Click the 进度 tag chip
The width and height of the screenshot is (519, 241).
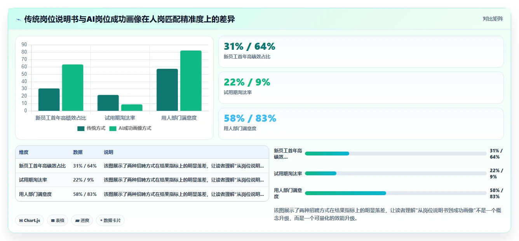point(82,220)
